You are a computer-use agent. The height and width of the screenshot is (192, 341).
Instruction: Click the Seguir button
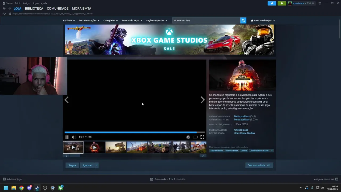pyautogui.click(x=72, y=165)
